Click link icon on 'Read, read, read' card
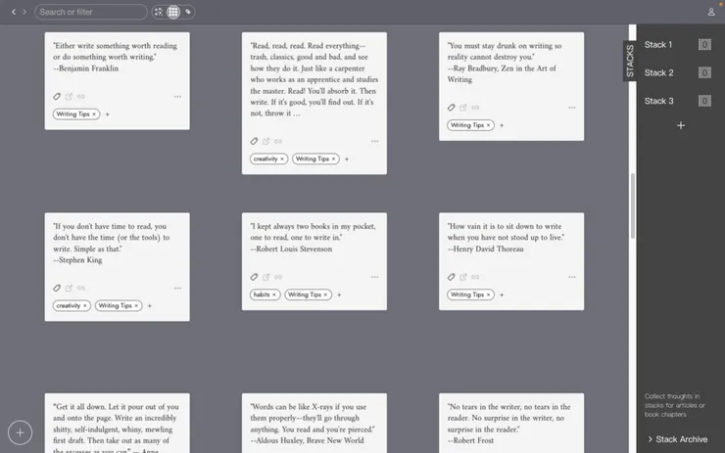The height and width of the screenshot is (453, 725). (278, 141)
